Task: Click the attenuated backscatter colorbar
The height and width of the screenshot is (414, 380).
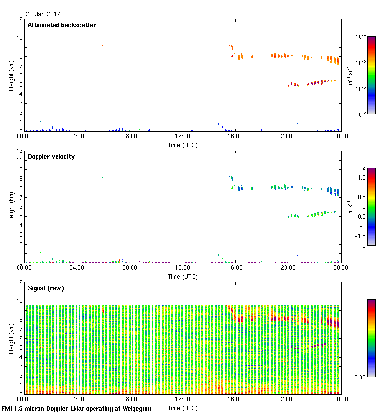Action: click(x=371, y=75)
